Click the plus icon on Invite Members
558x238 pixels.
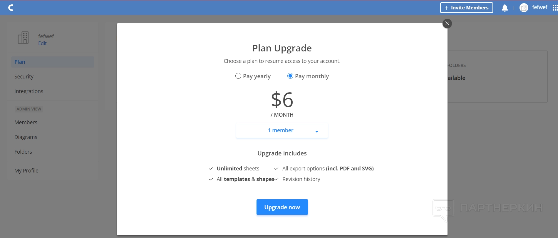point(446,8)
